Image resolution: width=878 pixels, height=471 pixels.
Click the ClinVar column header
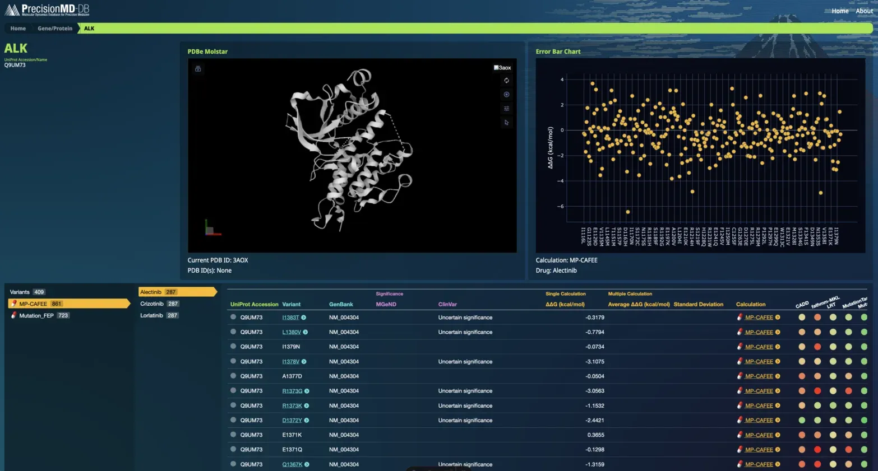click(x=447, y=305)
